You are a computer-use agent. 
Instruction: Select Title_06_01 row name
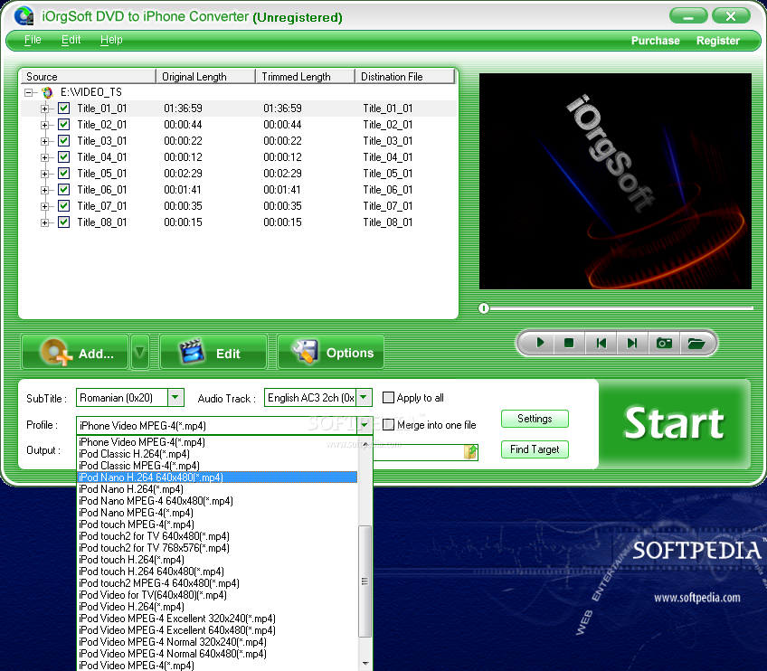click(101, 190)
